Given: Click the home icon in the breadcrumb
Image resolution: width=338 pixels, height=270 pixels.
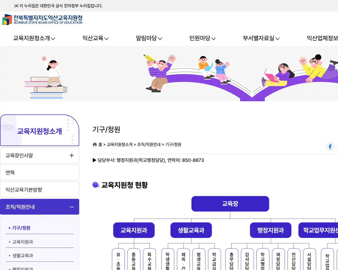Looking at the screenshot, I should tap(95, 144).
